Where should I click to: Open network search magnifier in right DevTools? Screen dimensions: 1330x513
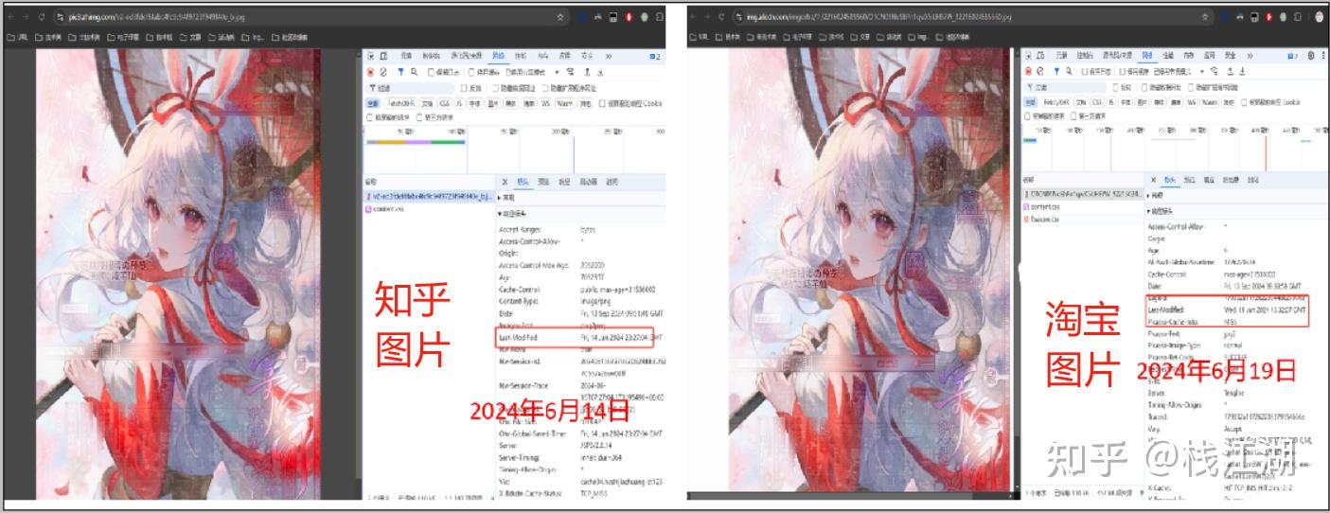click(1069, 71)
